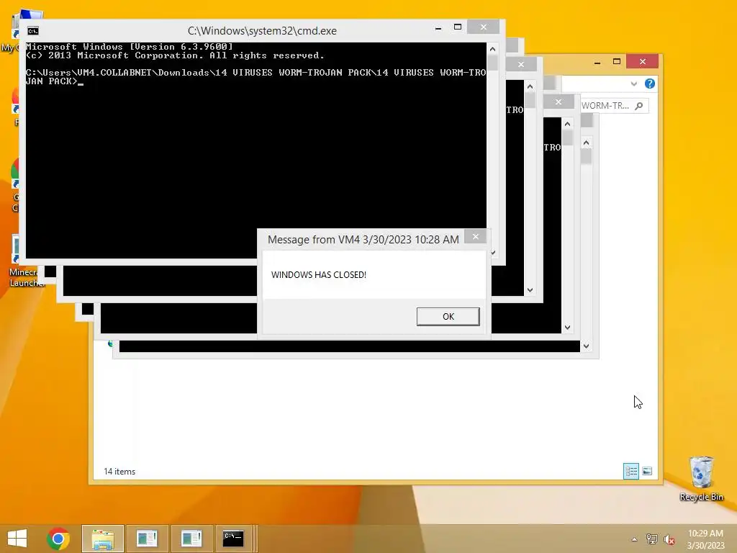This screenshot has width=737, height=553.
Task: Launch Google Chrome from taskbar
Action: tap(58, 539)
